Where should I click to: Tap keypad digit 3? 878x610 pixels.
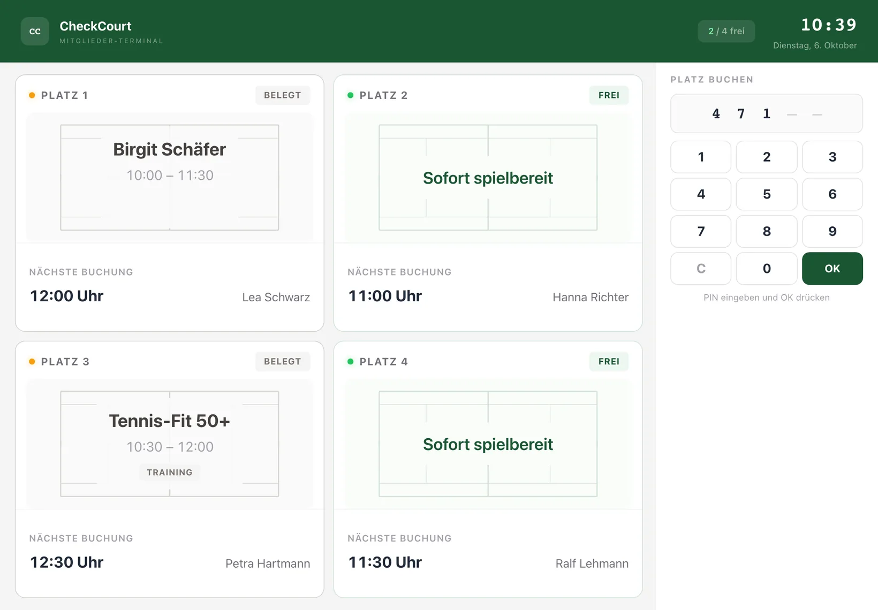832,157
